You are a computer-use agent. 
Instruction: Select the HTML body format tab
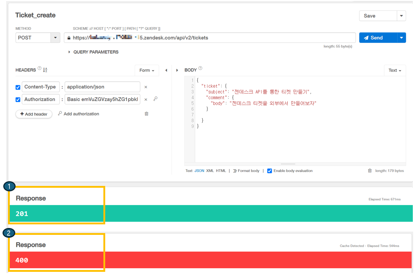pos(221,171)
